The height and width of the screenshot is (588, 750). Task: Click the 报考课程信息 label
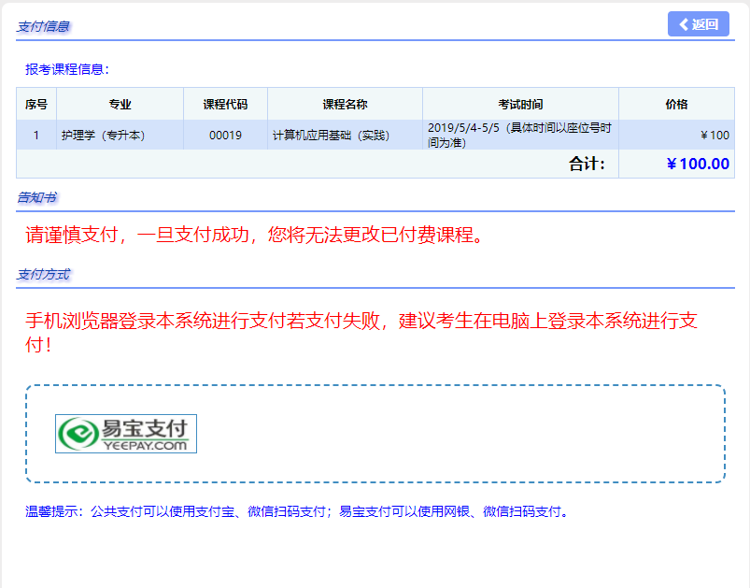point(67,69)
